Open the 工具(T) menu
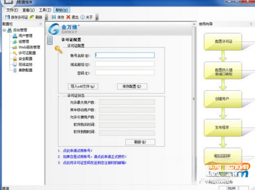The height and width of the screenshot is (190, 255). coord(45,10)
